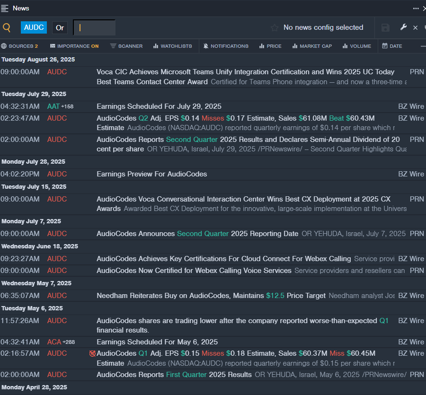Save the news config with the disk icon

click(x=385, y=28)
